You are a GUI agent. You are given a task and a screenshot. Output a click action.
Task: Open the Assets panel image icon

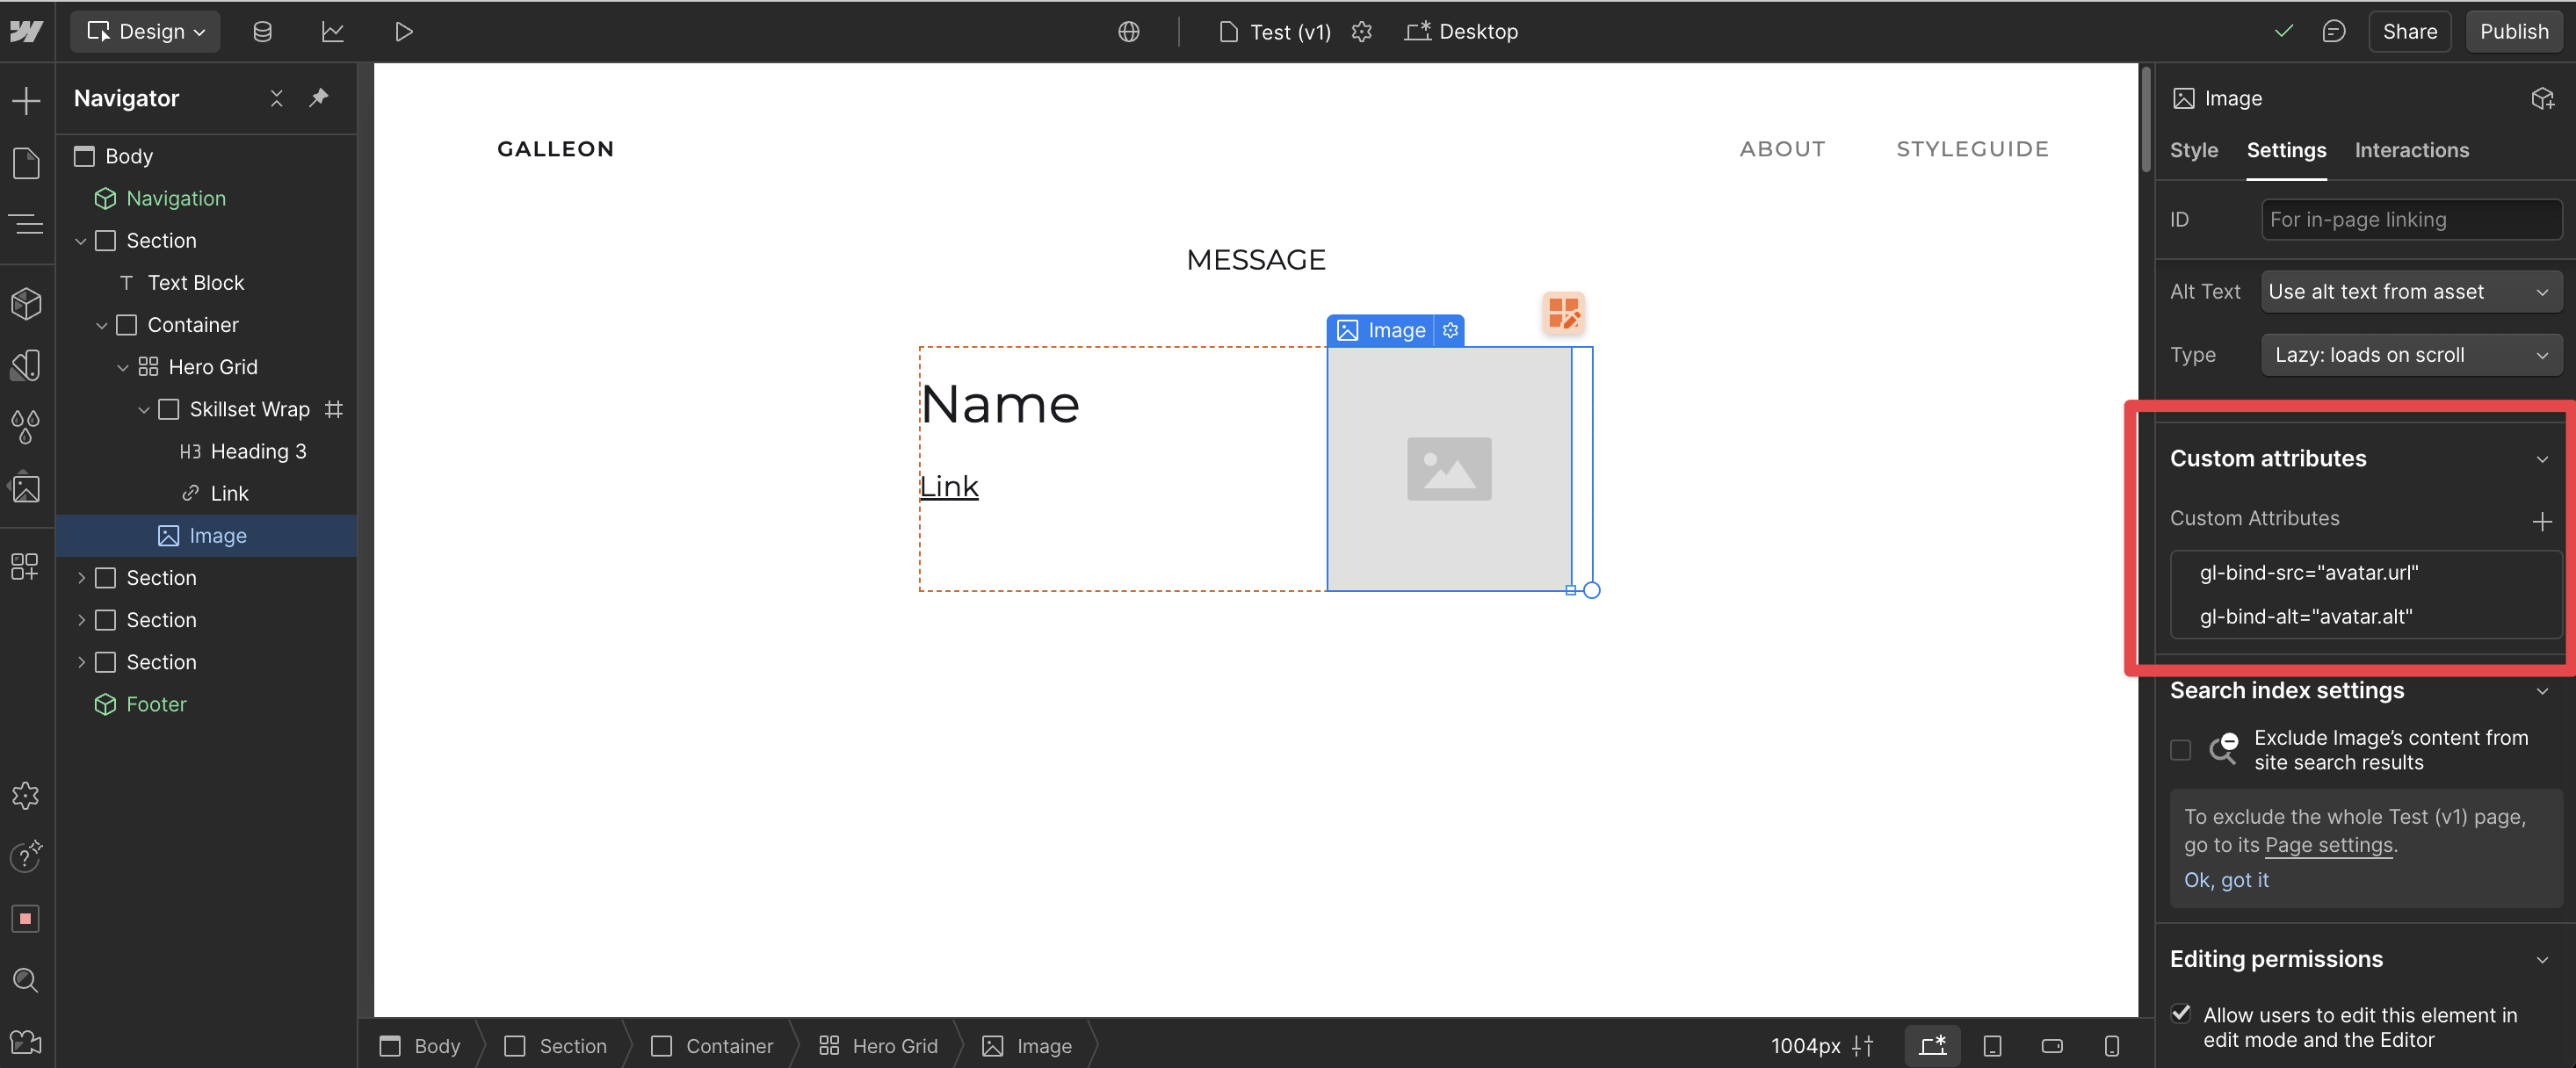[x=26, y=489]
